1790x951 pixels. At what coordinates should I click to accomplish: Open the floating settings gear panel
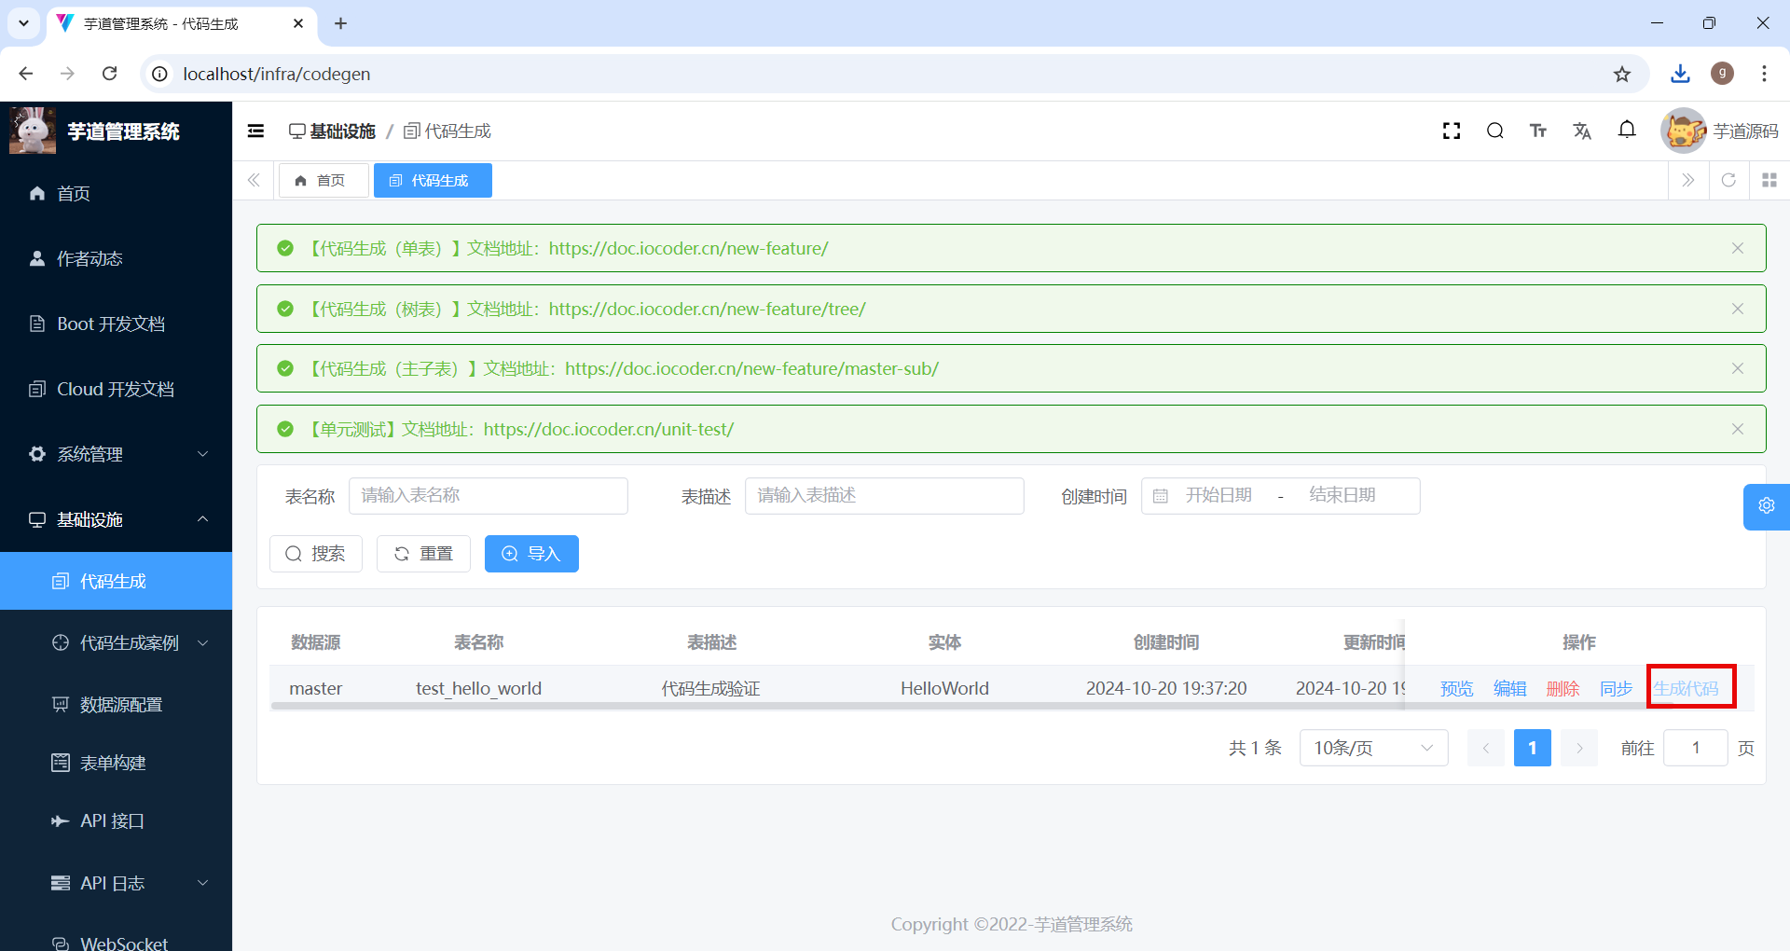pos(1767,506)
